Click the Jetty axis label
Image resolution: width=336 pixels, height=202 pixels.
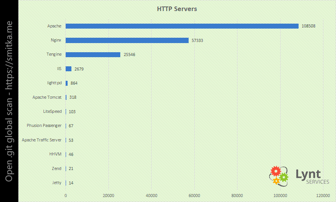(57, 183)
